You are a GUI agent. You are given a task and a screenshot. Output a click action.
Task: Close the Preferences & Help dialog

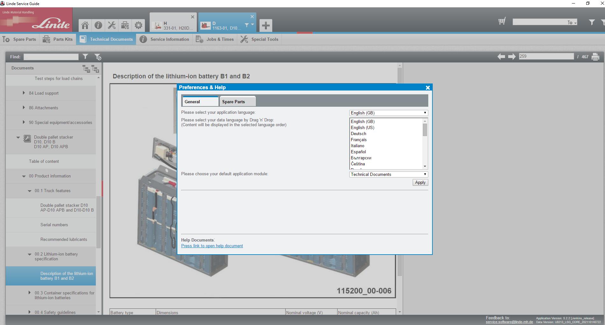[428, 88]
